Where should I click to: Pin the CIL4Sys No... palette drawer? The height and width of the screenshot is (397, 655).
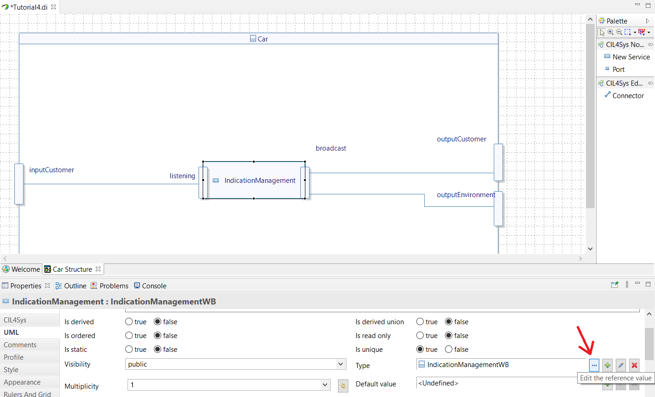click(x=650, y=45)
